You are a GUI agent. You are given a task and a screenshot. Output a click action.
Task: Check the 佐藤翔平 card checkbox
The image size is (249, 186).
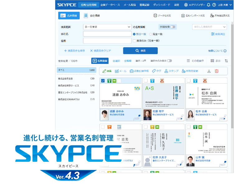point(146,81)
